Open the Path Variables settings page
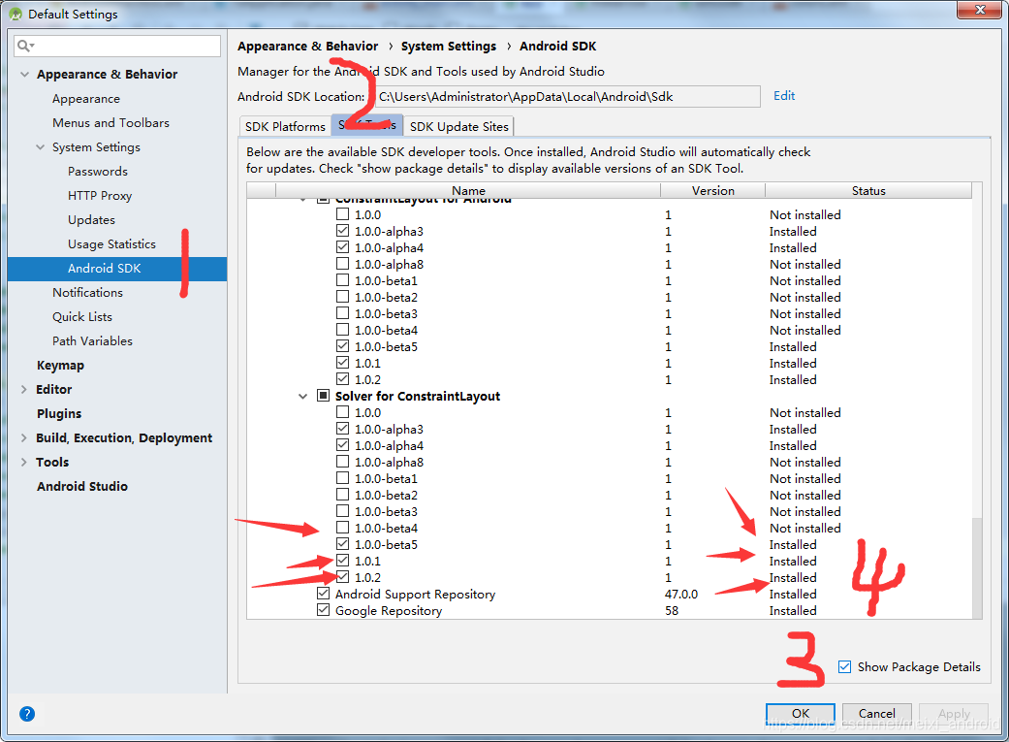 93,340
